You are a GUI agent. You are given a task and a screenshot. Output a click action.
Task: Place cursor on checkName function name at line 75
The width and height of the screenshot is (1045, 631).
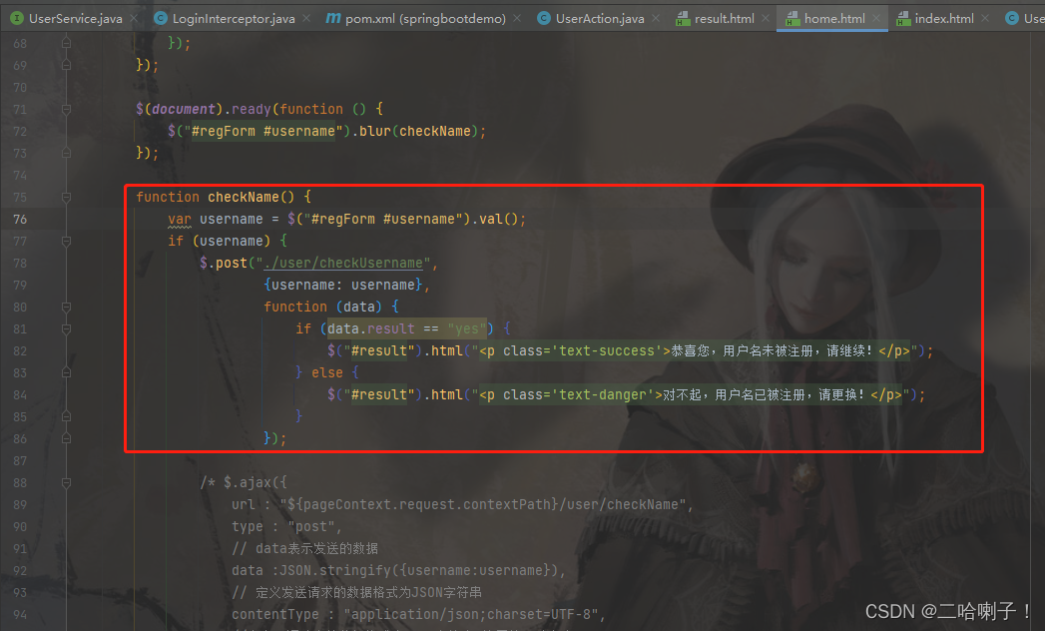(x=244, y=197)
